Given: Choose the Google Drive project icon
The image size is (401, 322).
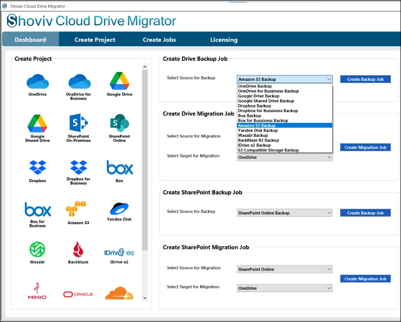Looking at the screenshot, I should [x=119, y=81].
